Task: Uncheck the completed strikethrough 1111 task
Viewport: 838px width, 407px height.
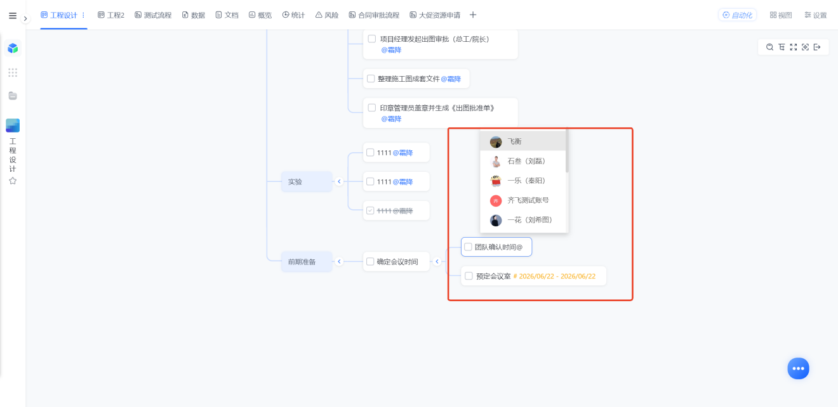Action: coord(370,210)
